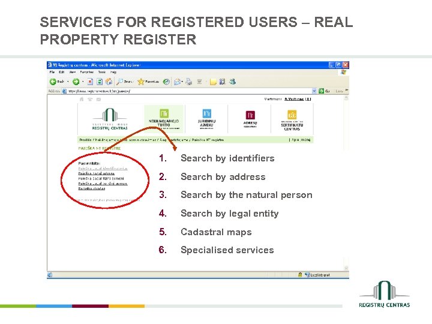432x324 pixels.
Task: Click the page icon beside the URL
Action: click(x=64, y=91)
